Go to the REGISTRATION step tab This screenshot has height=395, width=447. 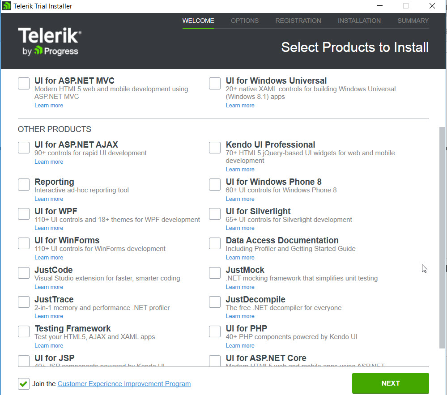(298, 21)
